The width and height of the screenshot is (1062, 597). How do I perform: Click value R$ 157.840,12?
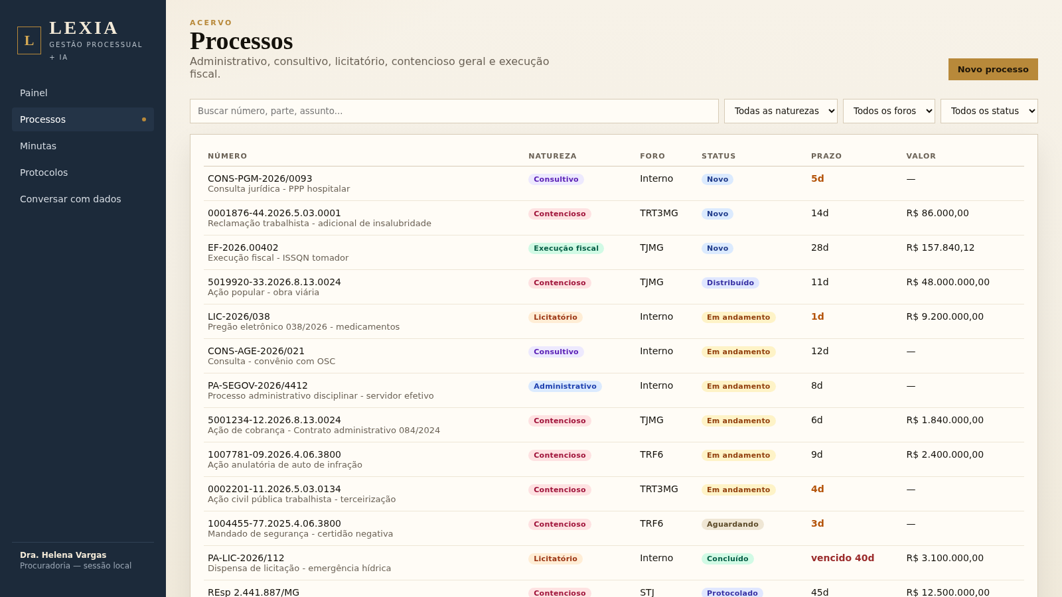coord(941,247)
